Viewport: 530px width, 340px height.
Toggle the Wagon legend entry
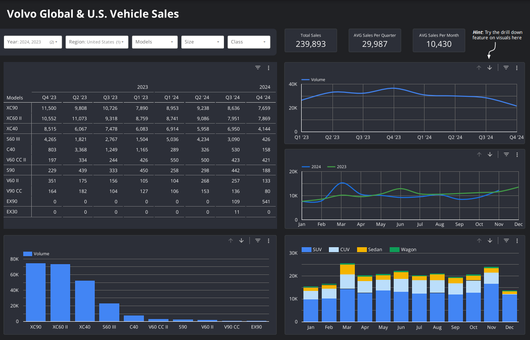(403, 250)
